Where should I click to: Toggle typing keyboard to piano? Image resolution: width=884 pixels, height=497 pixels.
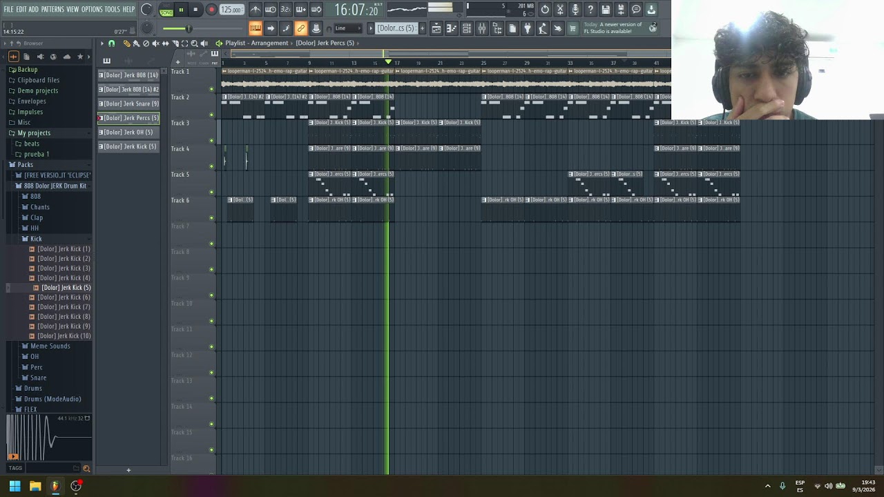[x=256, y=28]
